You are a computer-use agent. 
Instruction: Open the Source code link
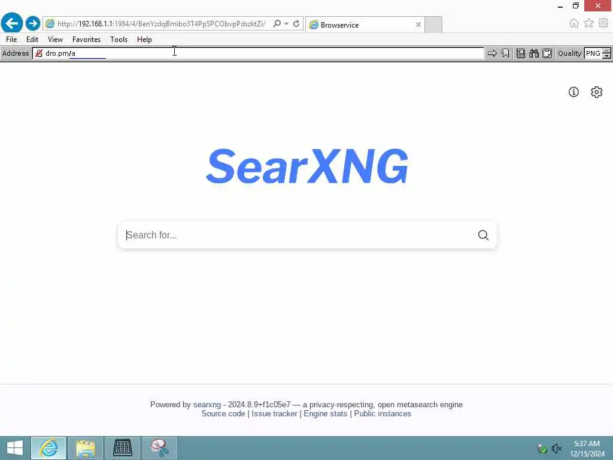223,413
